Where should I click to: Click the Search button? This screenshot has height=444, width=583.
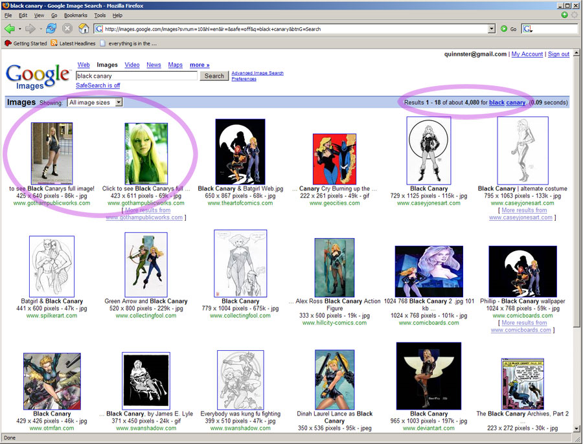214,76
